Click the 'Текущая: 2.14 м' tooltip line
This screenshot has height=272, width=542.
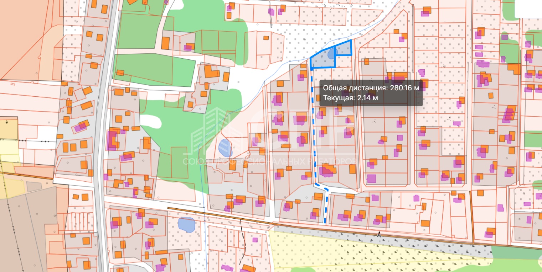coord(350,98)
